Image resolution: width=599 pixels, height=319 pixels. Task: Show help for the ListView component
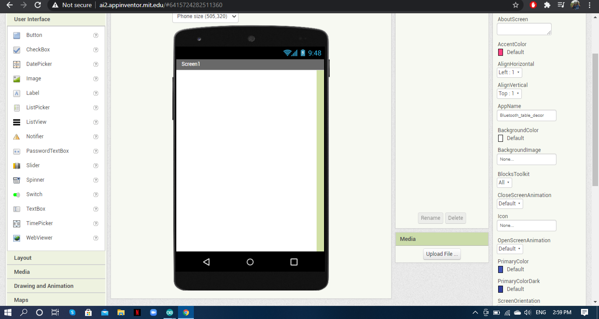point(96,122)
